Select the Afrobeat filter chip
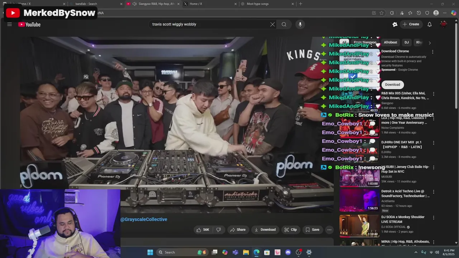The image size is (459, 258). pos(391,42)
